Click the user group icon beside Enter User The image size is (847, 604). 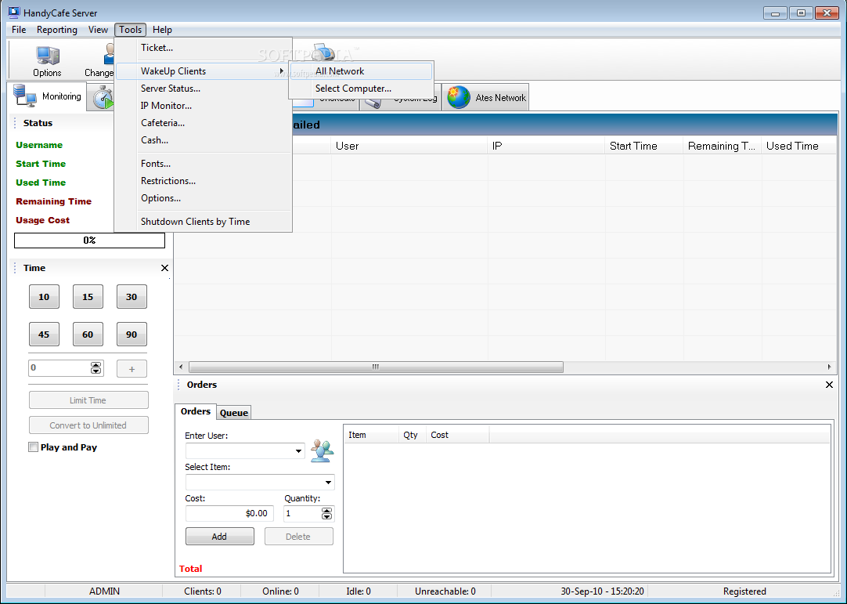point(322,450)
